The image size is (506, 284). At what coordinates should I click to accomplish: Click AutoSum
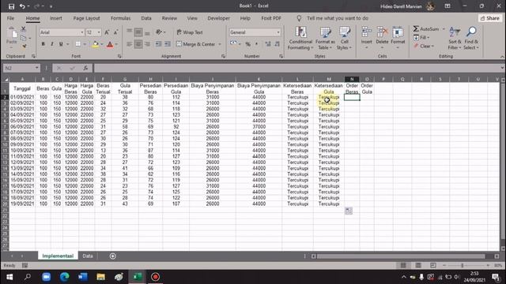pyautogui.click(x=426, y=29)
